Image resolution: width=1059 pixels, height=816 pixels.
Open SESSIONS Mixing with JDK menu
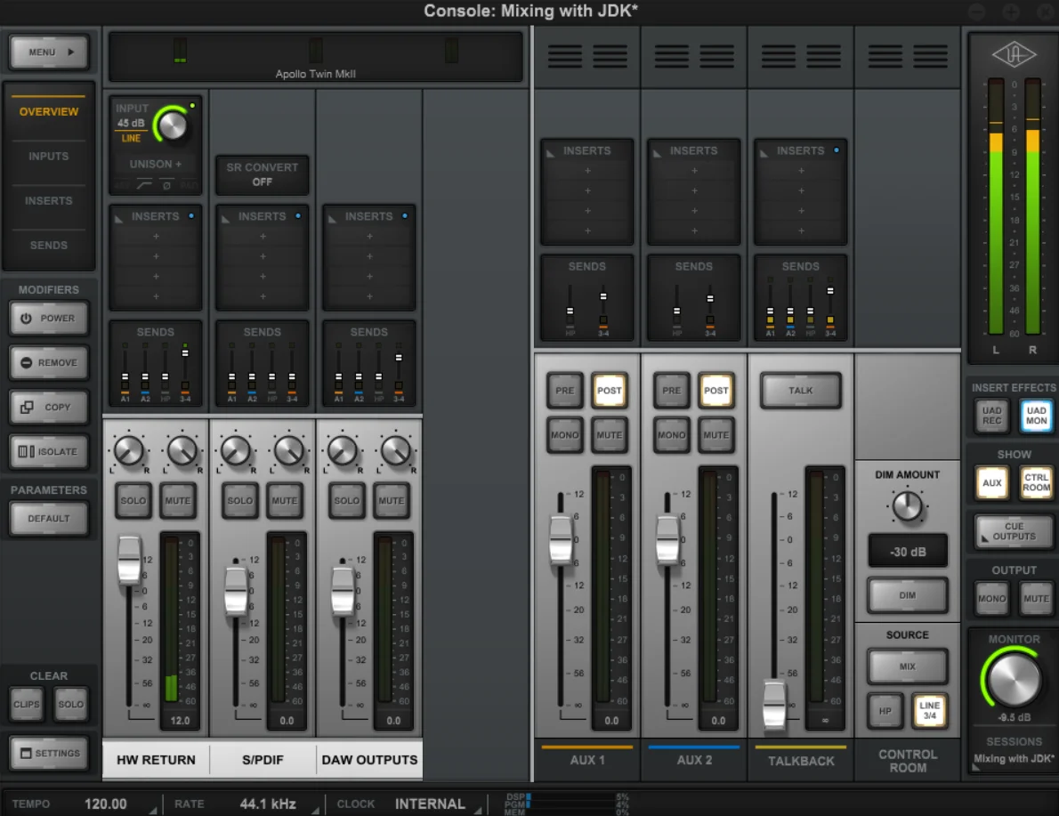[1014, 758]
